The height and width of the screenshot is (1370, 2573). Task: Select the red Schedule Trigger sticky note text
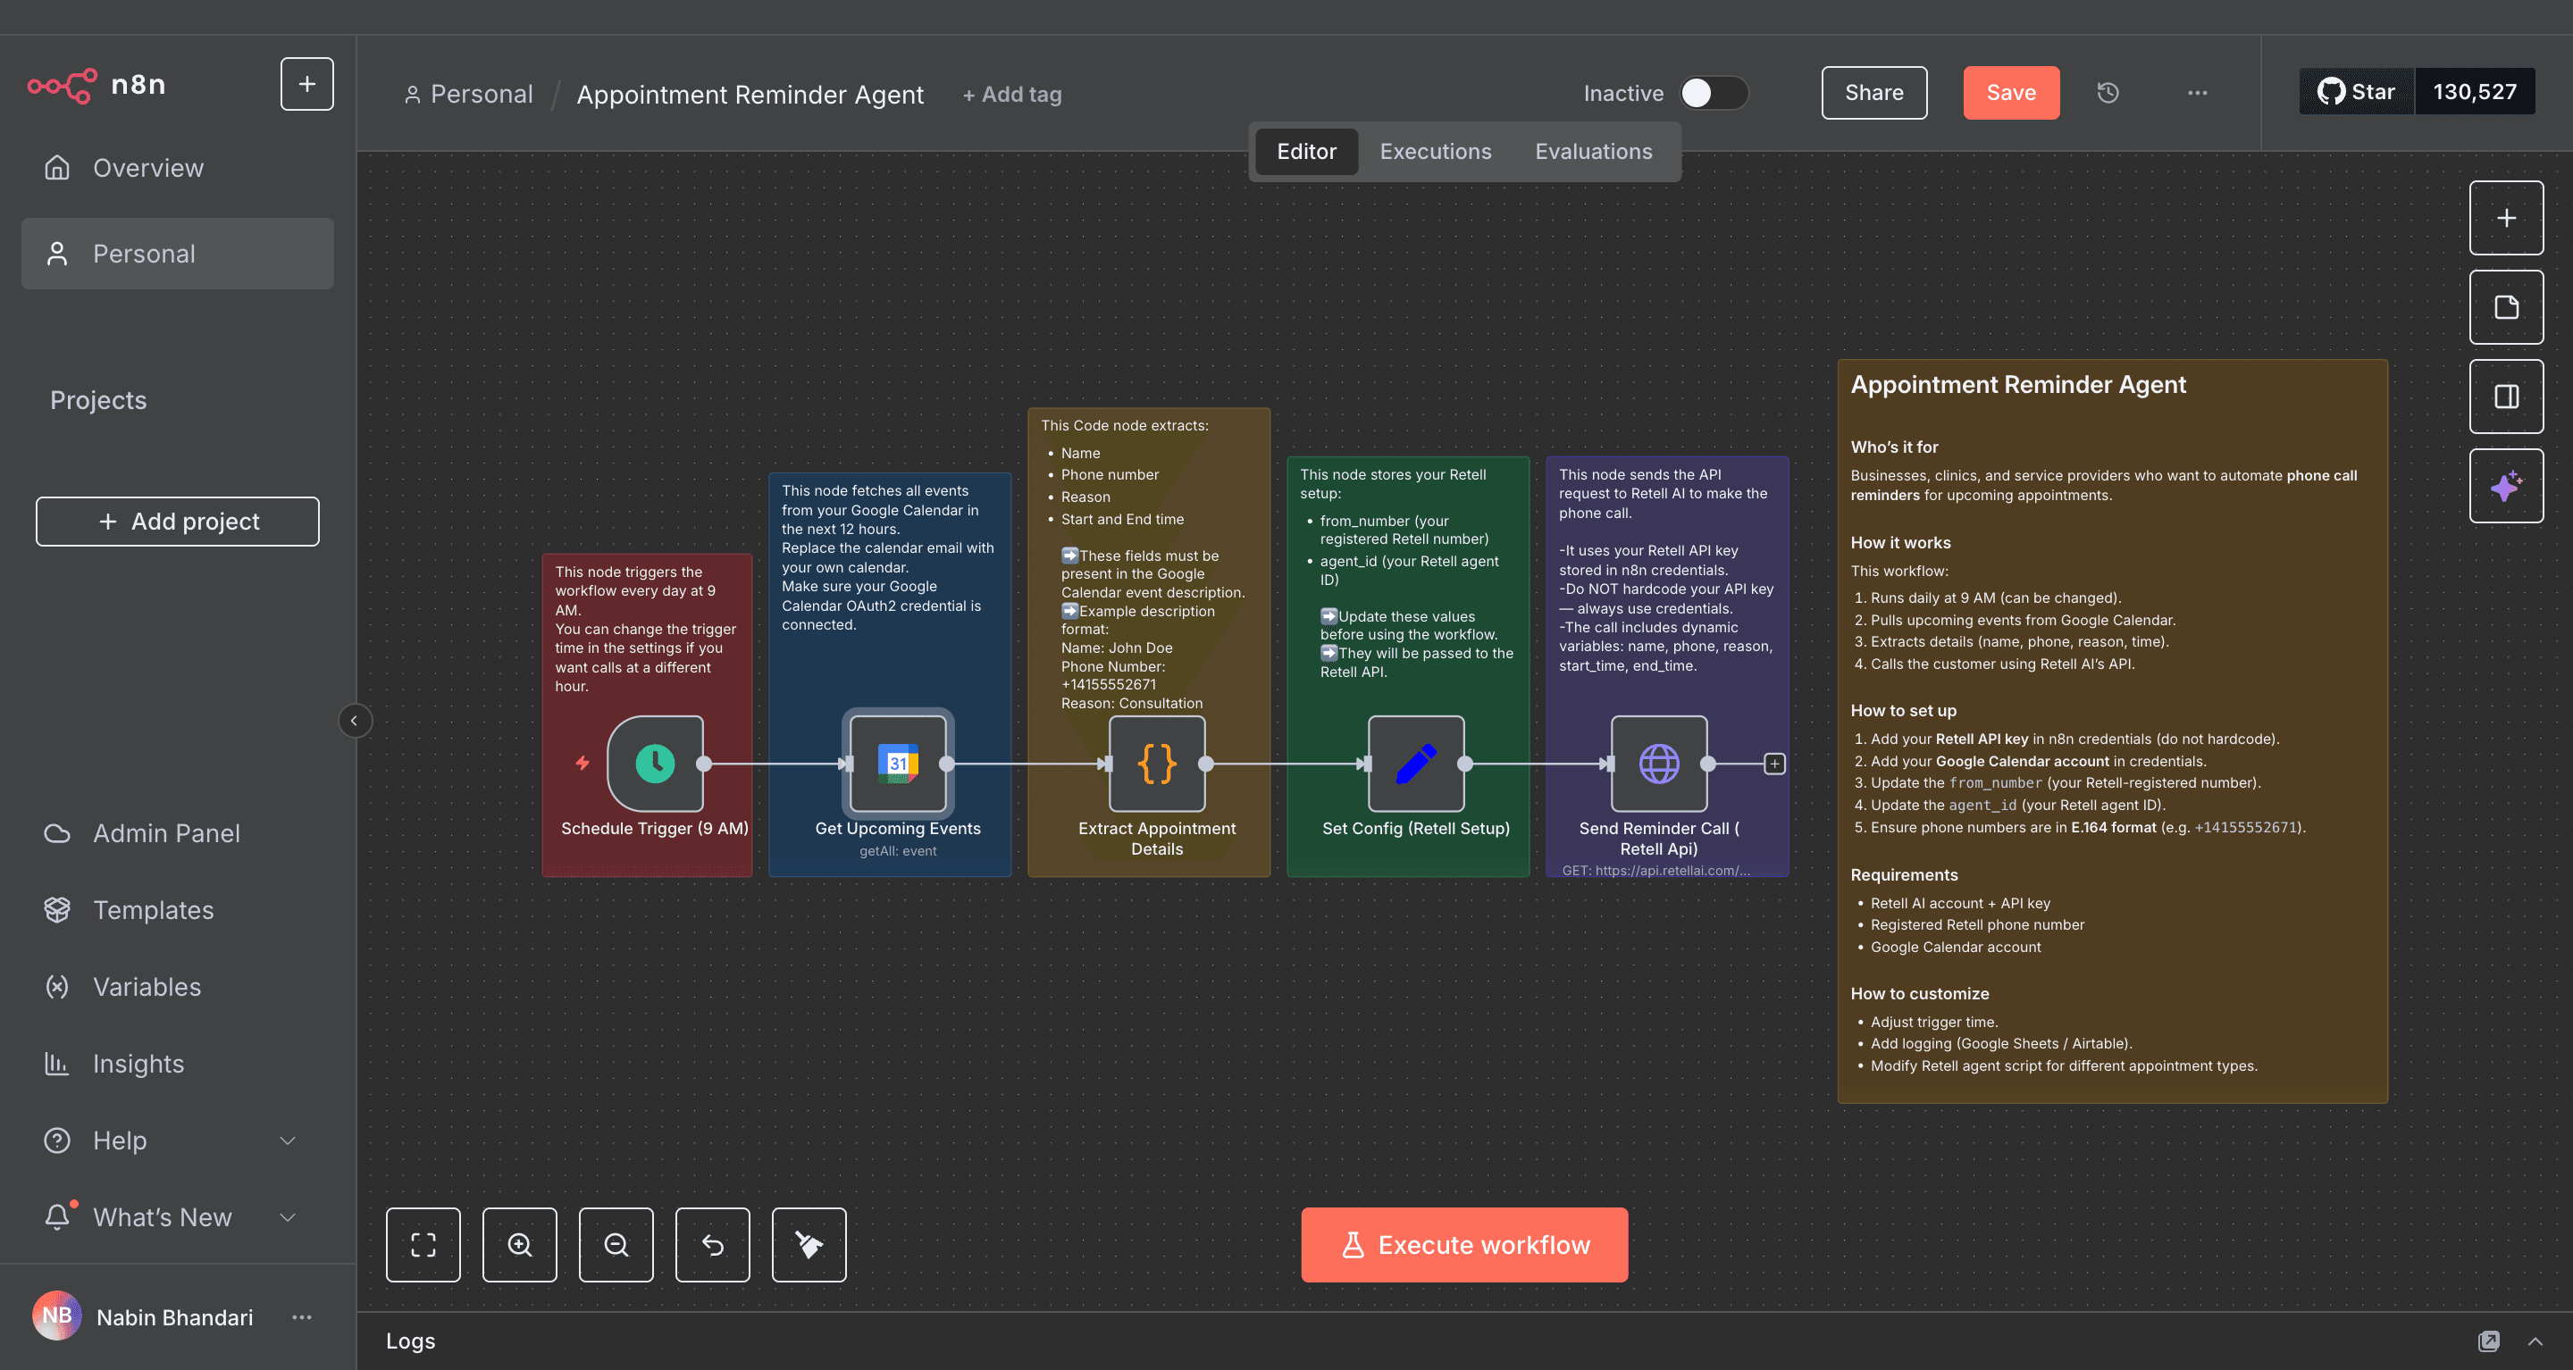[645, 628]
